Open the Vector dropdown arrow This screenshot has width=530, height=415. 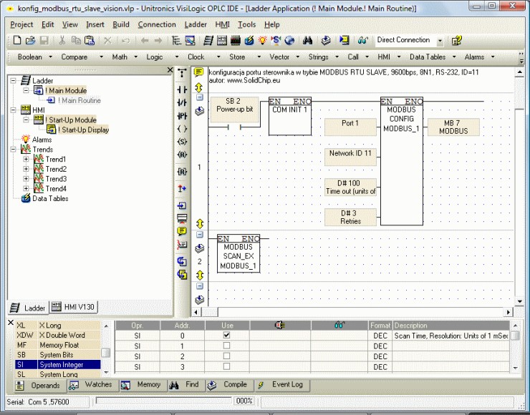(298, 57)
